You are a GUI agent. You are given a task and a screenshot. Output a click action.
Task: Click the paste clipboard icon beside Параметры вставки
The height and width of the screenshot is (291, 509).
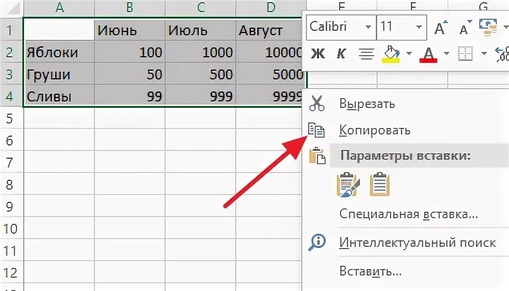[x=317, y=155]
